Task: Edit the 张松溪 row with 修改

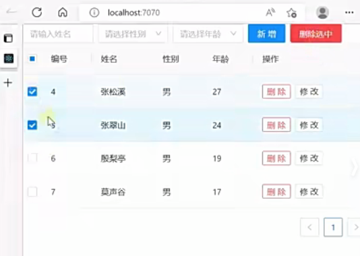Action: click(x=309, y=92)
